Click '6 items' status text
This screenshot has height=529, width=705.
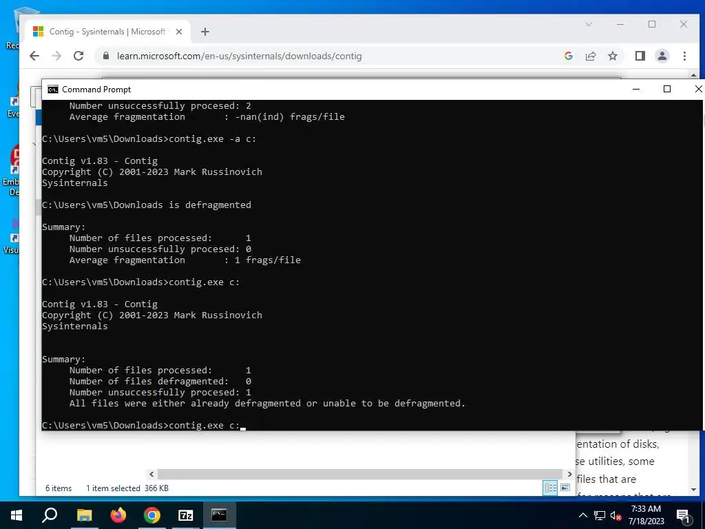[x=59, y=488]
